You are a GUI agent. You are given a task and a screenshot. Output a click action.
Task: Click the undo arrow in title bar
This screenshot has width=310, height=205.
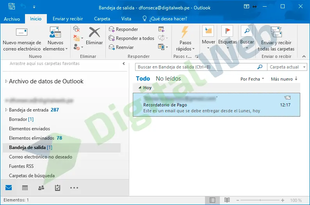(23, 7)
